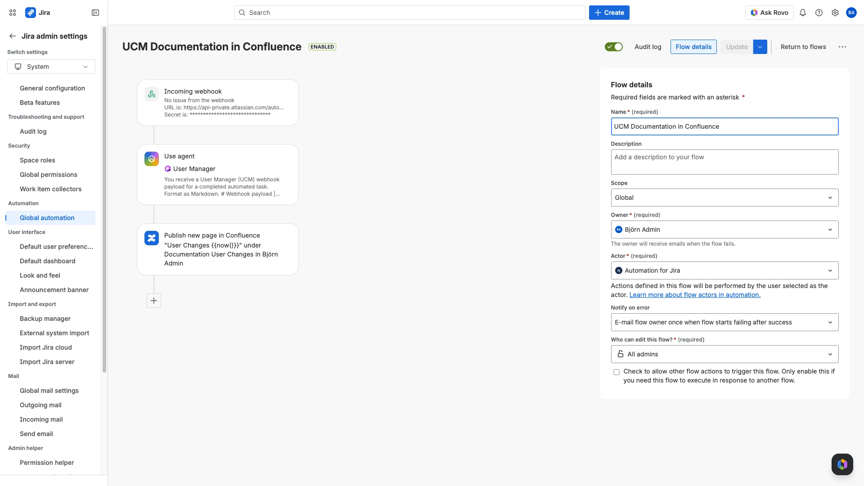The height and width of the screenshot is (486, 864).
Task: Open Import Jira cloud page
Action: coord(45,347)
